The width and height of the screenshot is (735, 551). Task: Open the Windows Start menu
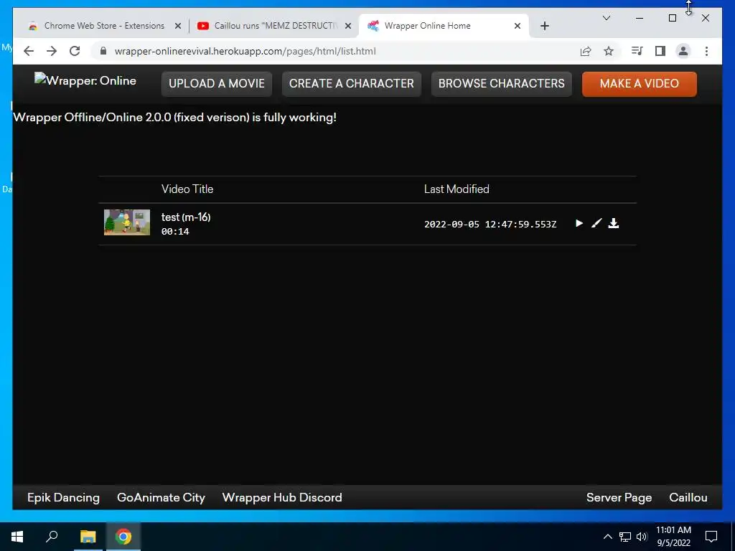pos(17,537)
